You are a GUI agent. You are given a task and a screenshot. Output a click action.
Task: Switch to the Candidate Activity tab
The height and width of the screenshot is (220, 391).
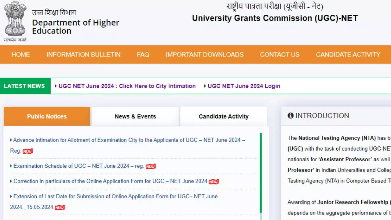tap(224, 116)
